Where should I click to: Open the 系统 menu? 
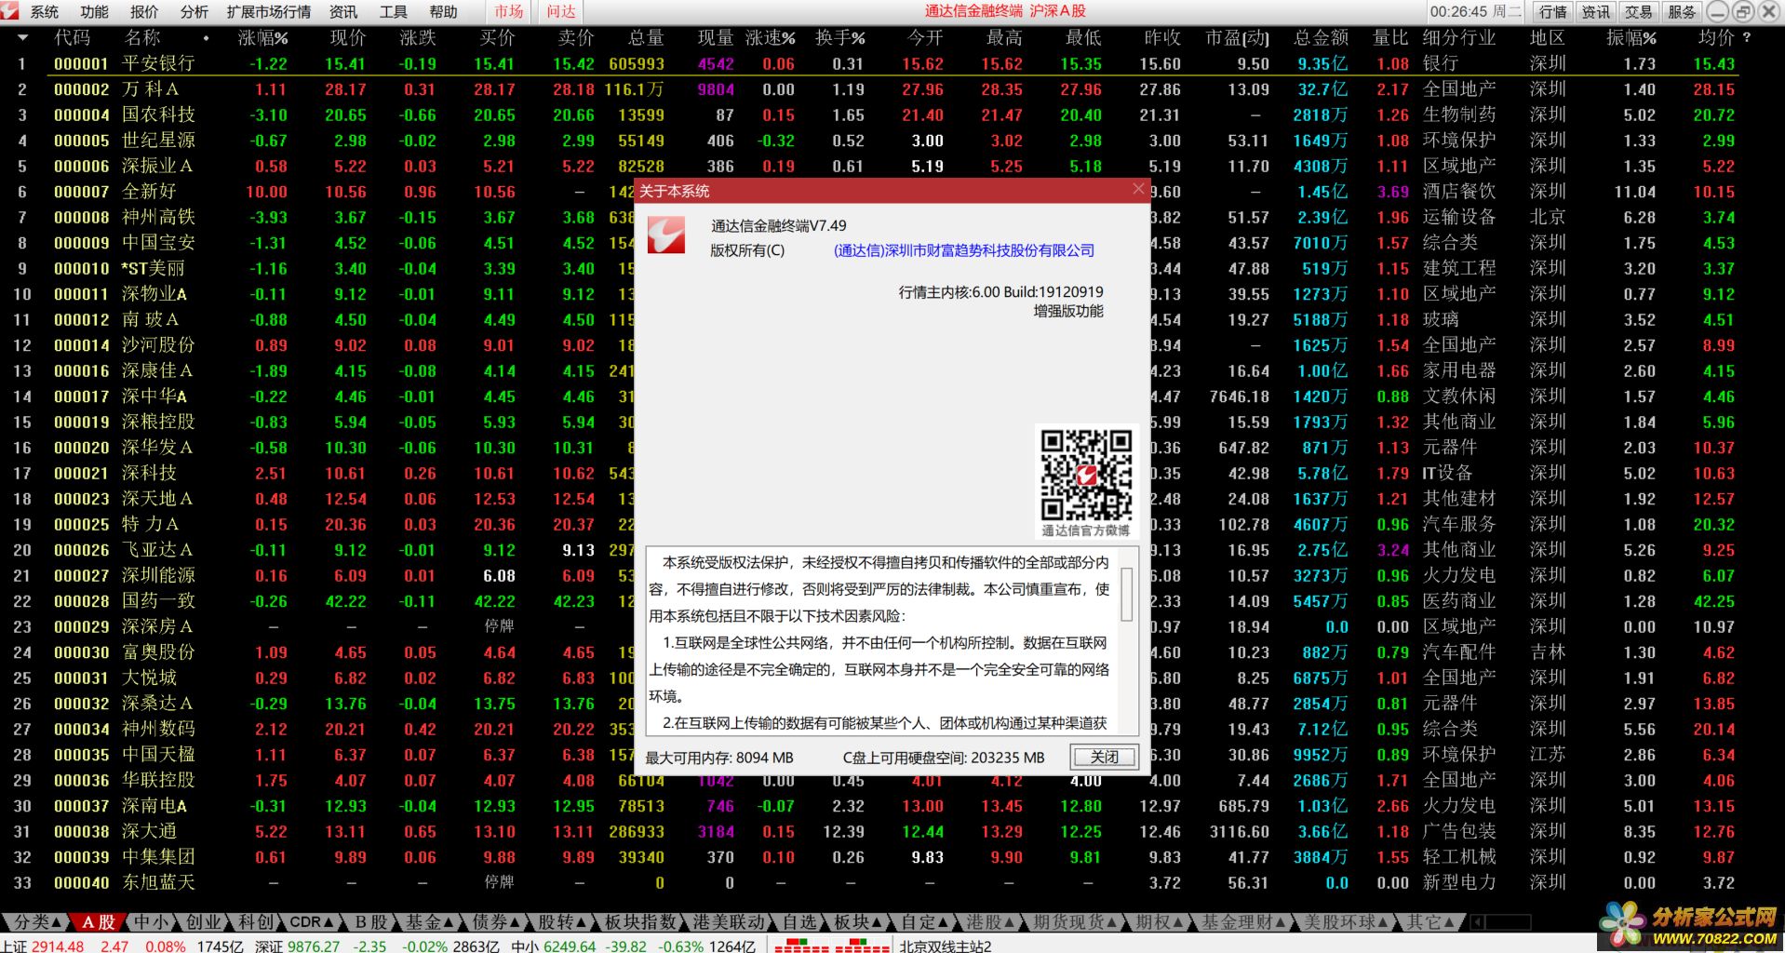pos(44,12)
